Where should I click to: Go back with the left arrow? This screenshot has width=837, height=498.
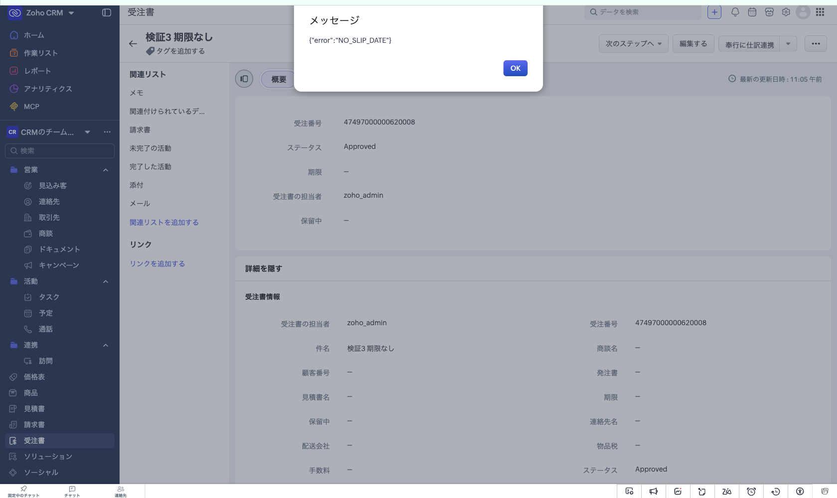[133, 44]
